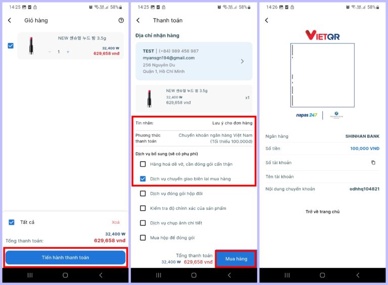Viewport: 388px width, 285px height.
Task: Tap the Mua hàng purchase button
Action: pos(236,259)
